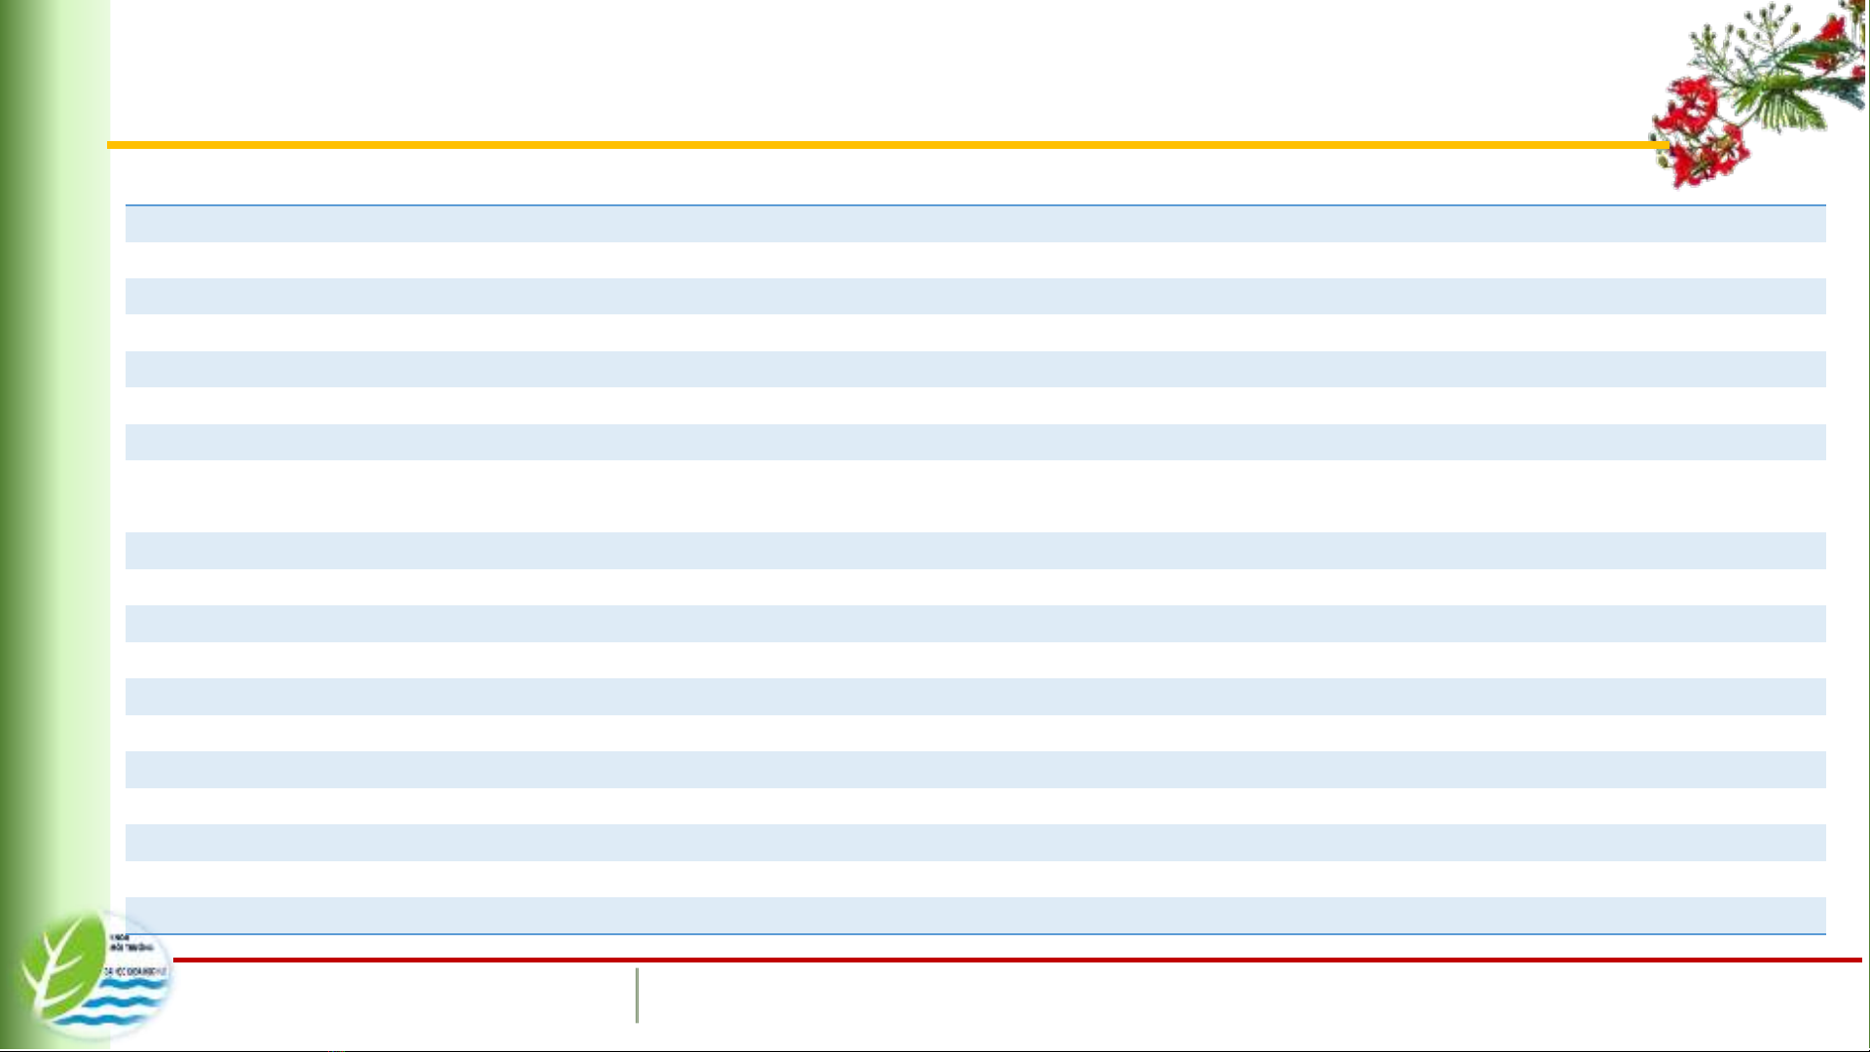Click the short vertical divider line in the footer
This screenshot has width=1870, height=1052.
(x=638, y=996)
